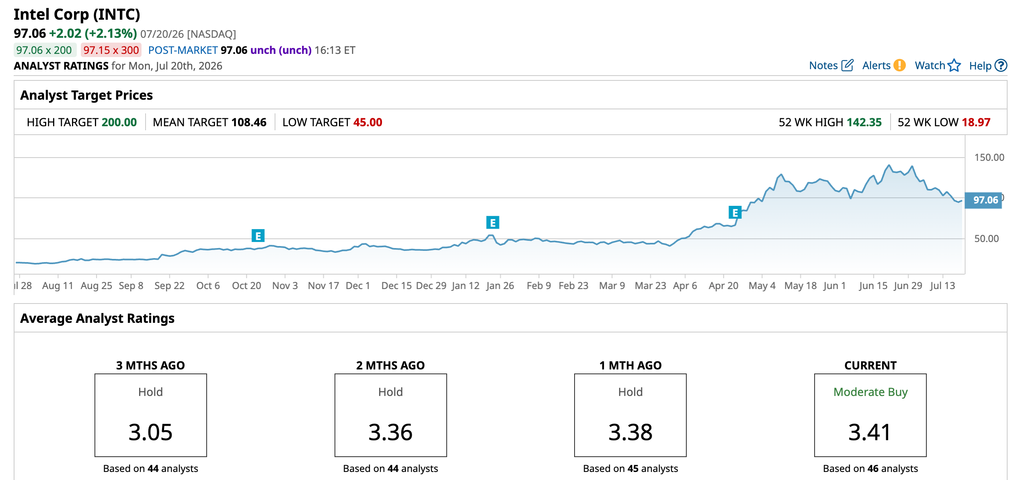Click the Analyst Target Prices heading
This screenshot has height=480, width=1010.
[x=86, y=95]
